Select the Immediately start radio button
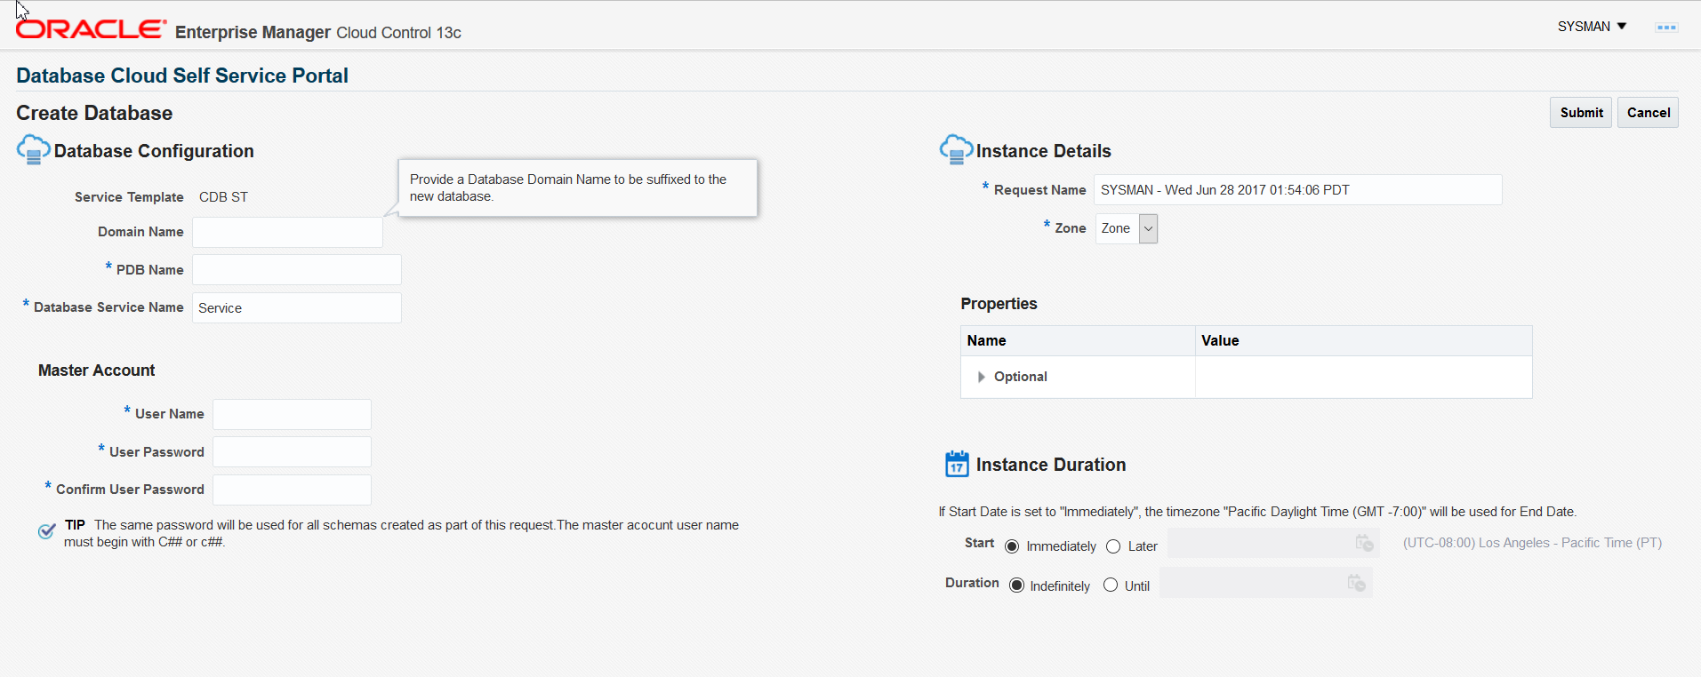The width and height of the screenshot is (1701, 677). [1012, 546]
